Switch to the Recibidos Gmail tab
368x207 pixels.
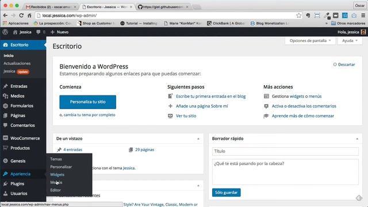pyautogui.click(x=51, y=7)
